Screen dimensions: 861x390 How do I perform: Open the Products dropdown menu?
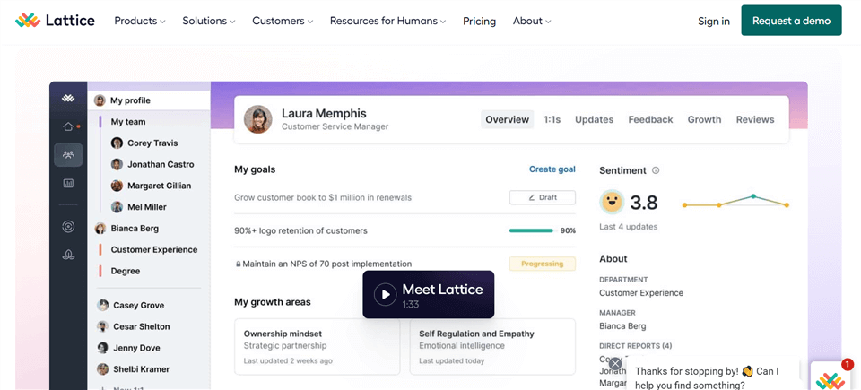140,21
